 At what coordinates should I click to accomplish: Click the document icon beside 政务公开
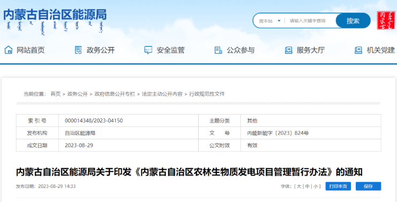[78, 50]
